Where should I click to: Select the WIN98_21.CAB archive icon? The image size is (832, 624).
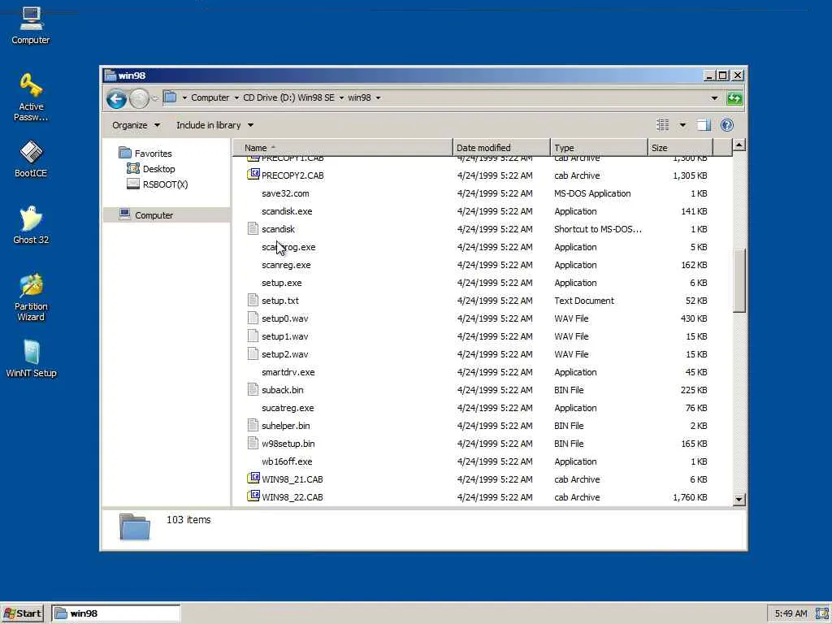click(253, 479)
